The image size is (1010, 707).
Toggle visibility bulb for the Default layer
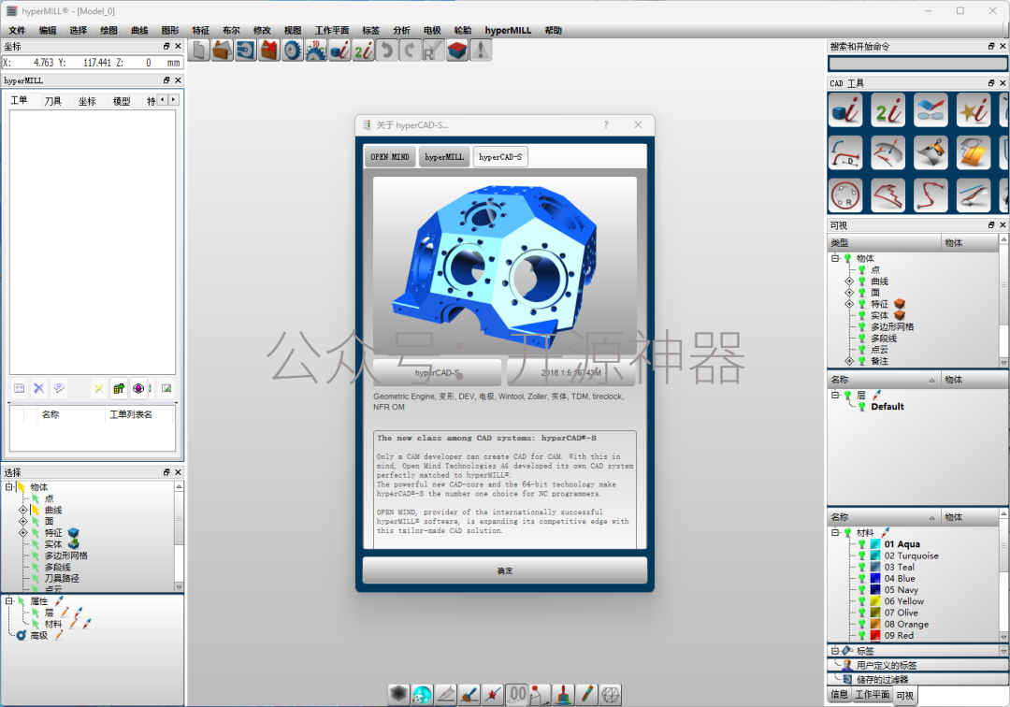pyautogui.click(x=862, y=406)
